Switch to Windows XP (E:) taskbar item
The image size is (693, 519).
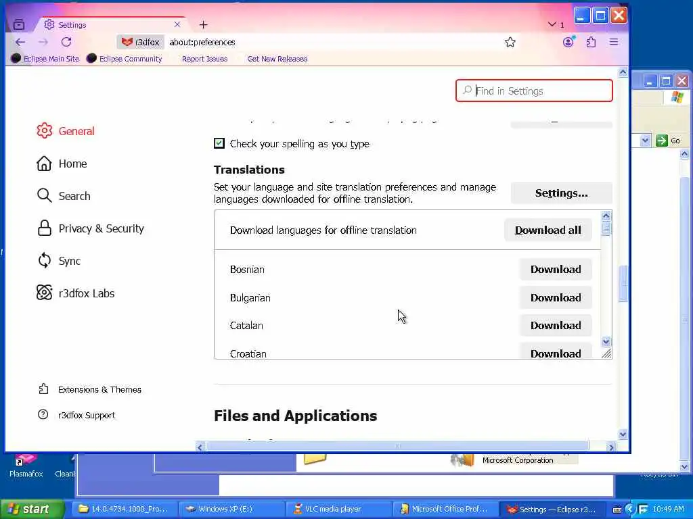click(x=231, y=509)
